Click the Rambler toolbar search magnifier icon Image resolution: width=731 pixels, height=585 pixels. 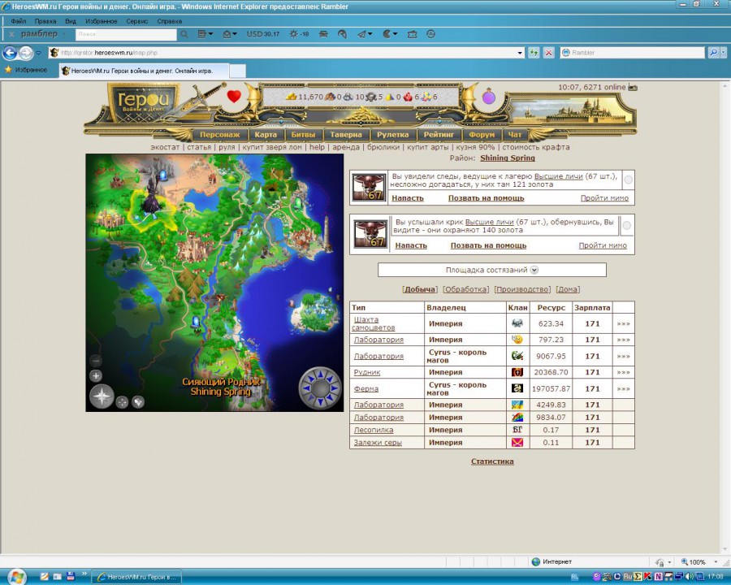pos(184,34)
